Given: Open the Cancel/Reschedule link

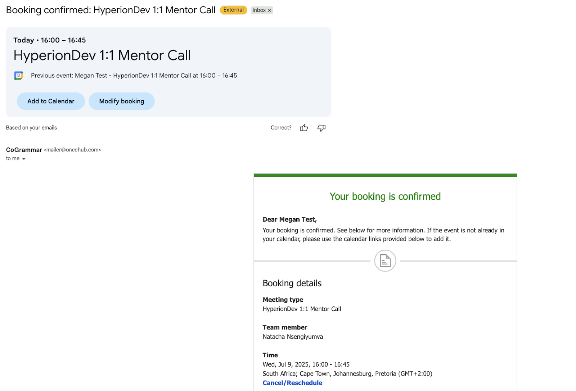Looking at the screenshot, I should tap(292, 383).
